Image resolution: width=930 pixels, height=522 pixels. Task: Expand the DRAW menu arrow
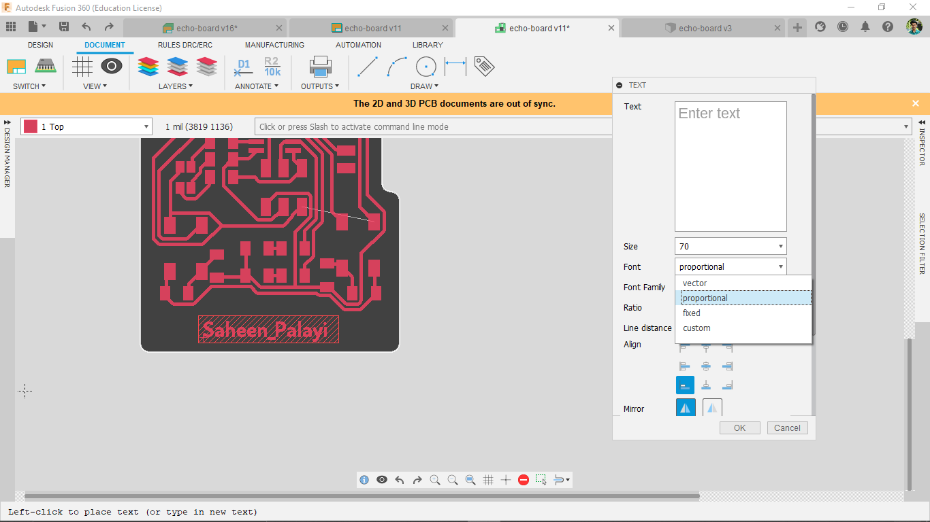click(x=436, y=86)
